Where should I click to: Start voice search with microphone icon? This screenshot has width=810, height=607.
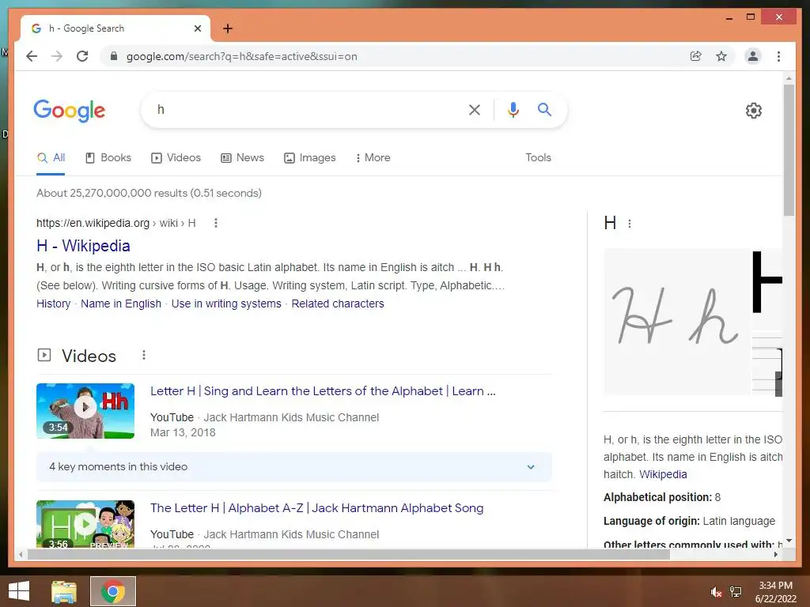pyautogui.click(x=513, y=109)
